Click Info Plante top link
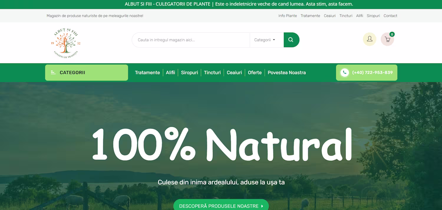442x210 pixels. (288, 16)
